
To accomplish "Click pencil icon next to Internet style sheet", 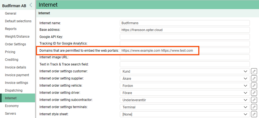I will point(254,114).
